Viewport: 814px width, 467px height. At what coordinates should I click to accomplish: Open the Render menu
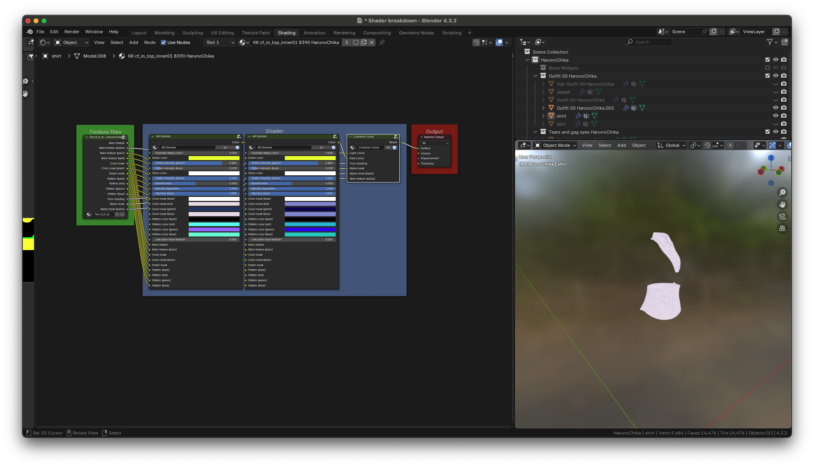[72, 32]
